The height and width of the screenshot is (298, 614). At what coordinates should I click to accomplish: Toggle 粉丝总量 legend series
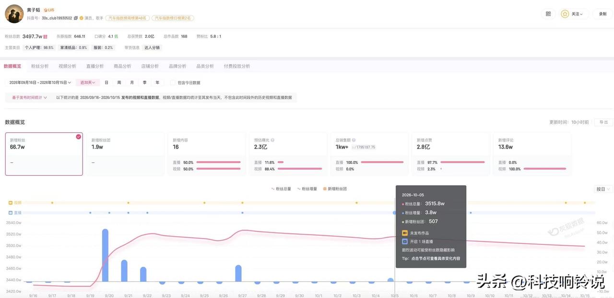(x=281, y=189)
